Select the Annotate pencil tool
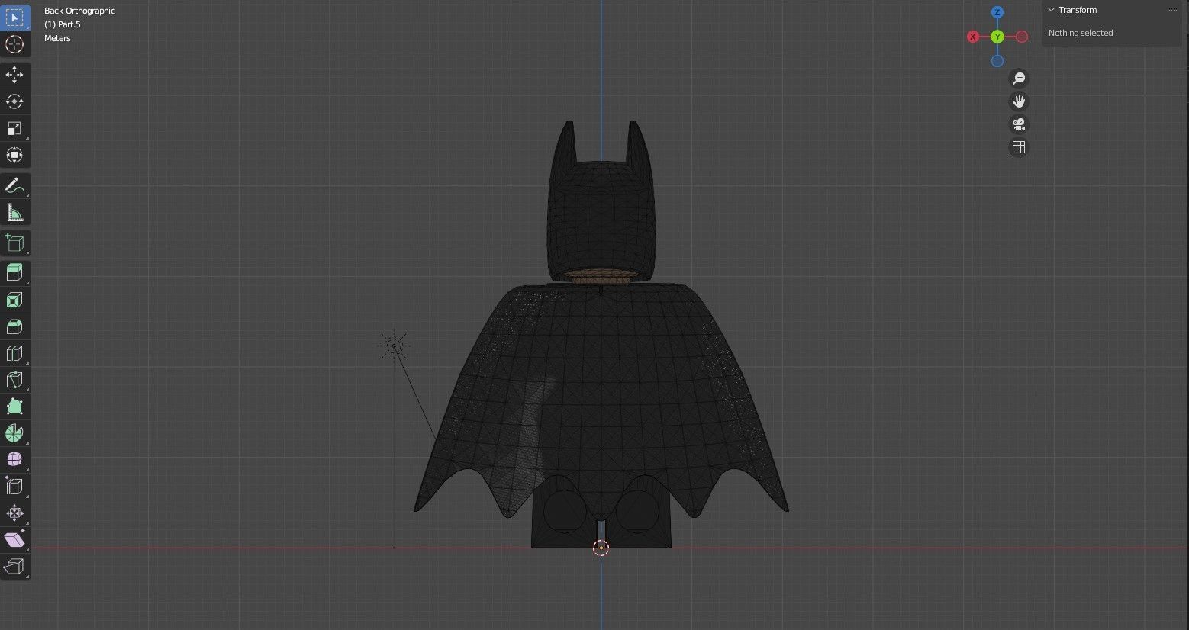The width and height of the screenshot is (1189, 630). pyautogui.click(x=14, y=185)
